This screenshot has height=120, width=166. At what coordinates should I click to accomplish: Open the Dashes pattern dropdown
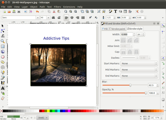pyautogui.click(x=130, y=58)
